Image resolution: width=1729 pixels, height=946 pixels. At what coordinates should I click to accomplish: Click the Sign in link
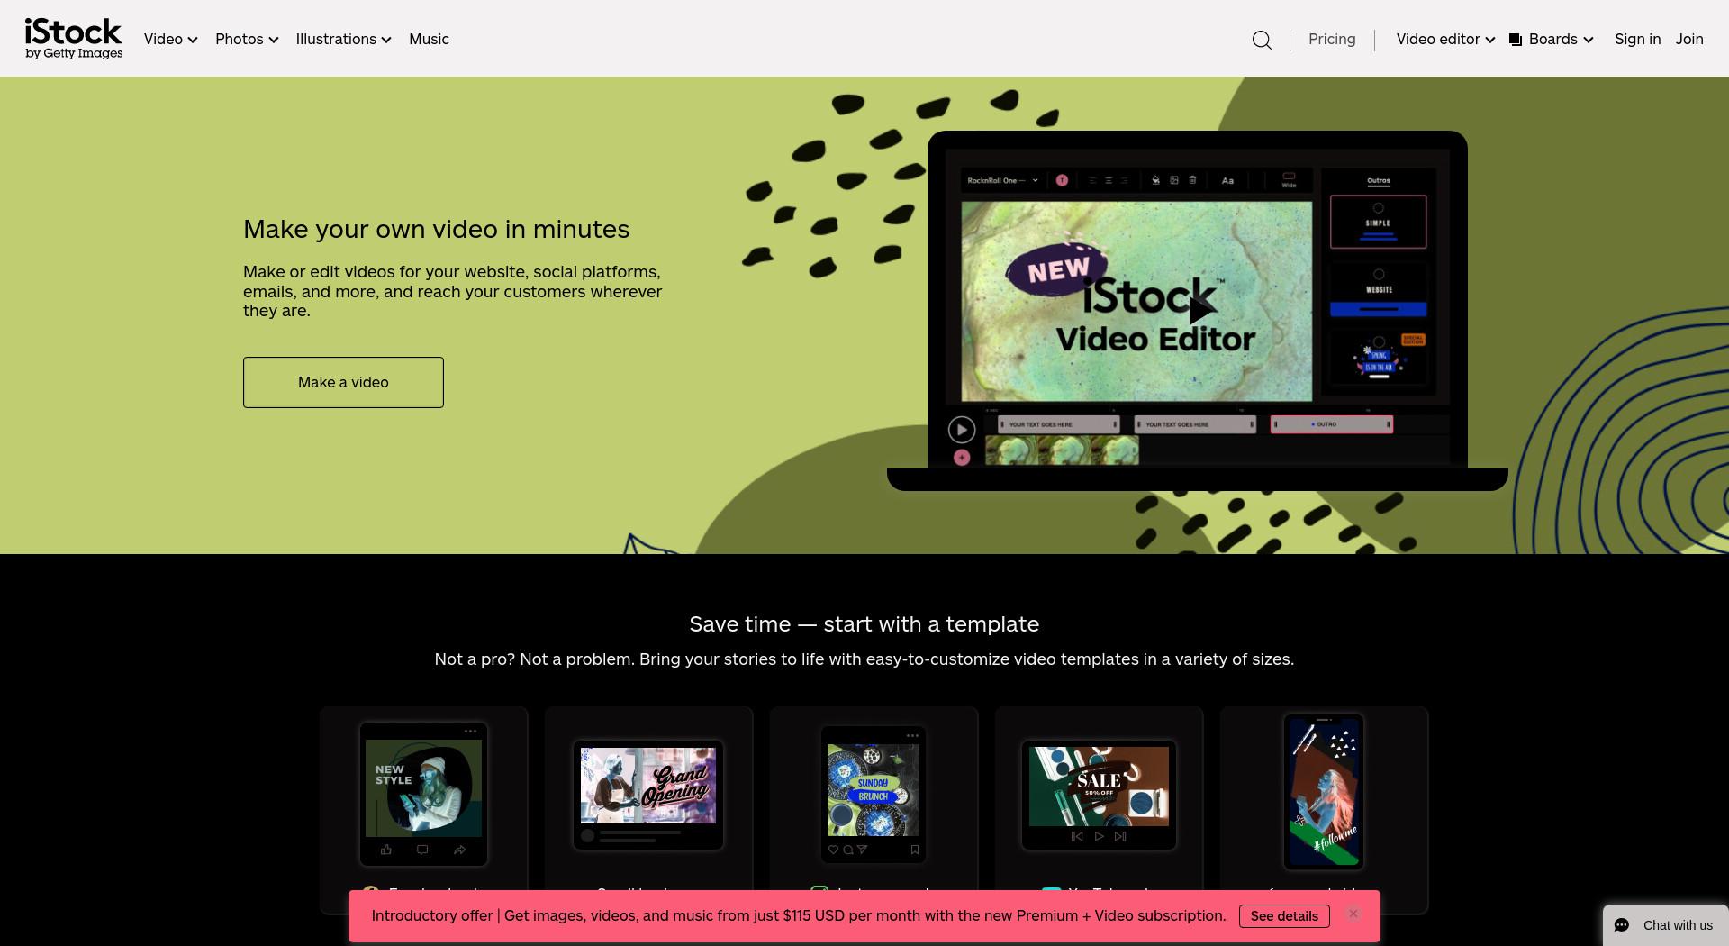coord(1637,40)
